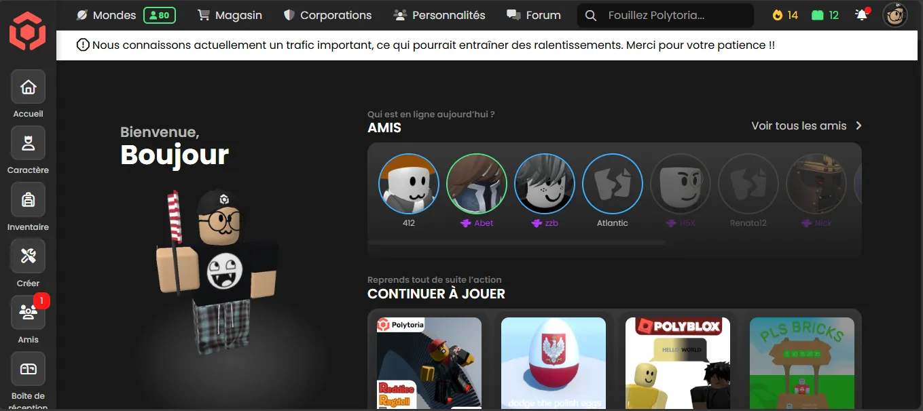Viewport: 923px width, 411px height.
Task: Click the purple badge icon beside Abet
Action: [465, 223]
